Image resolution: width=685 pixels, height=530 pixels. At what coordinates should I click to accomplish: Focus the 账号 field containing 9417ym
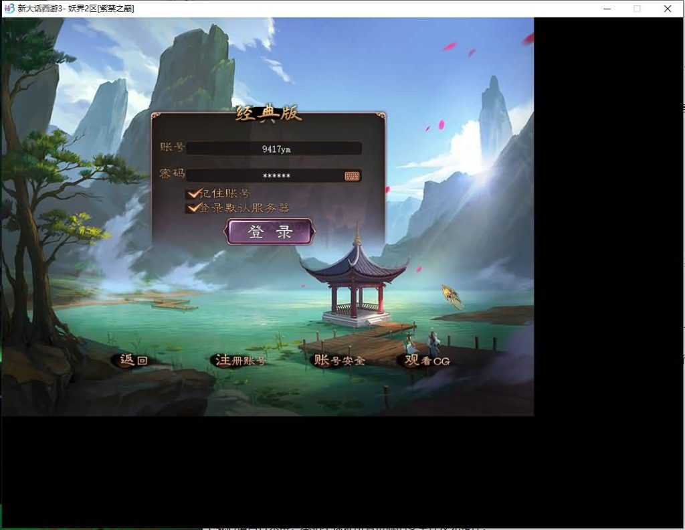[x=274, y=149]
